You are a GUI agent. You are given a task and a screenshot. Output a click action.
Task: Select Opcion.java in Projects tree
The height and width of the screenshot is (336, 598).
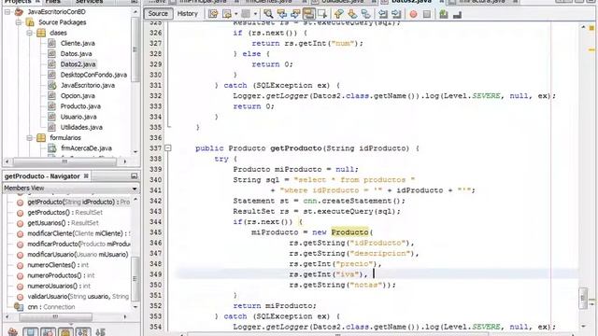tap(78, 96)
